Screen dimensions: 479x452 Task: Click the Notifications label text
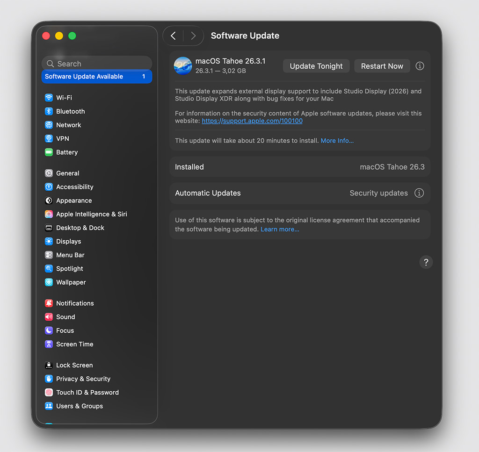tap(75, 303)
